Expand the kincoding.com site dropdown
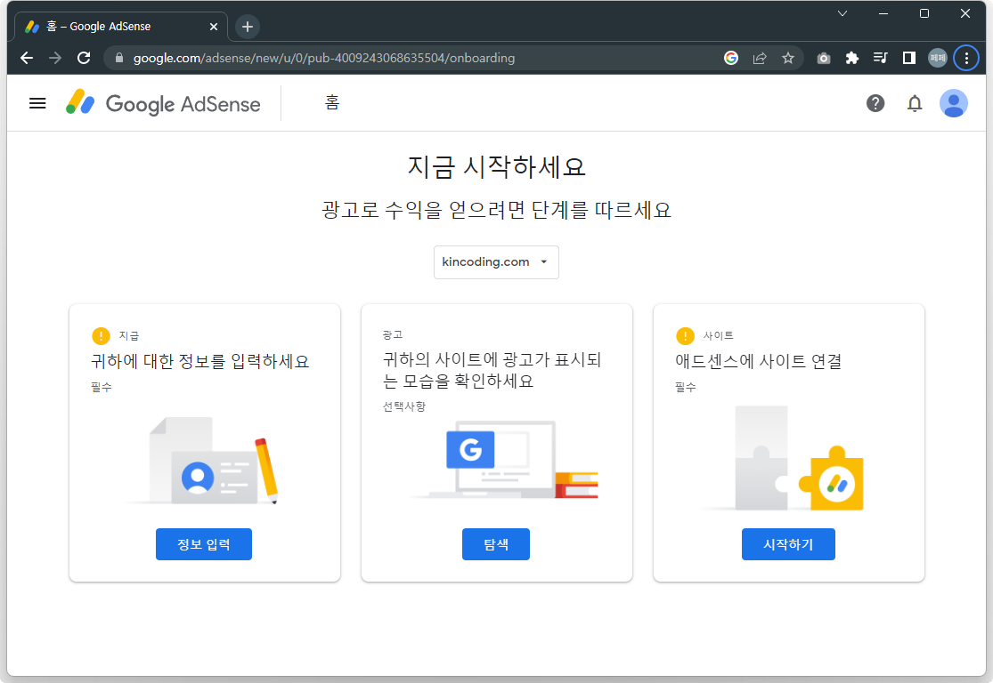The image size is (993, 683). [x=496, y=261]
